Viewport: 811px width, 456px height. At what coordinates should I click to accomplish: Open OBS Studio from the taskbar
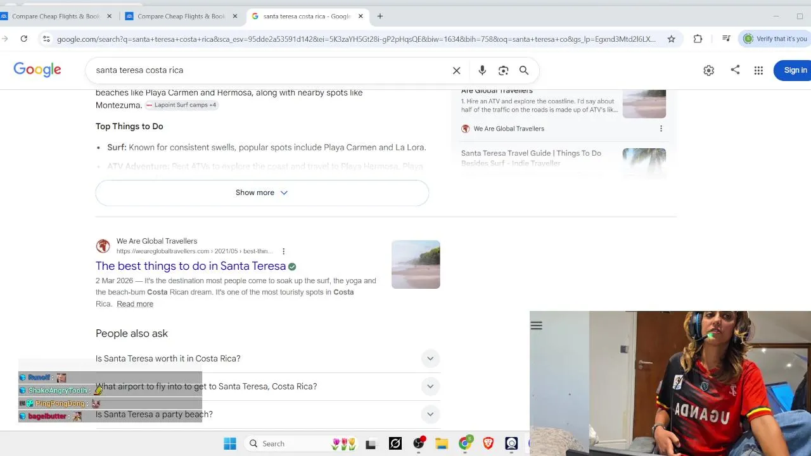[419, 443]
